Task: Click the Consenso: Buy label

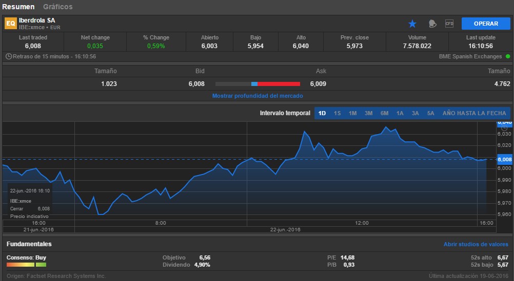Action: 26,257
